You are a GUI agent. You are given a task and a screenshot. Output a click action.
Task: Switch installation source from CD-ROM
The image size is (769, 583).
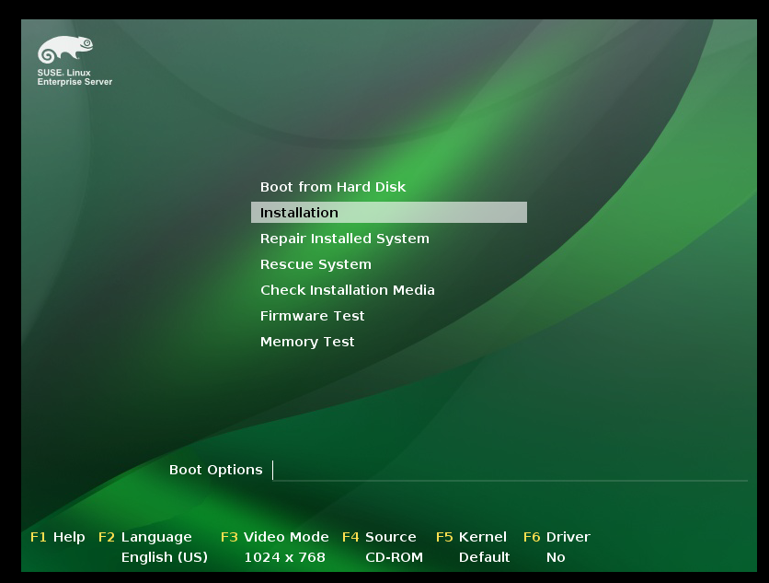pos(395,557)
